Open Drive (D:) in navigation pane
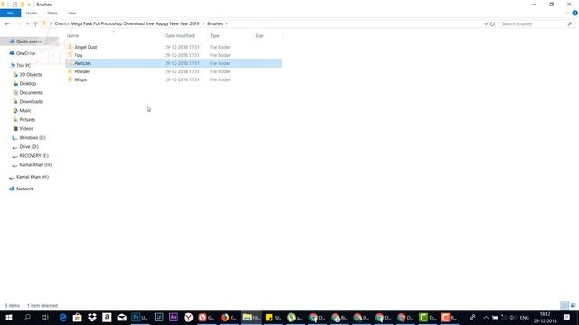Screen dimensions: 579x325 click(x=29, y=146)
